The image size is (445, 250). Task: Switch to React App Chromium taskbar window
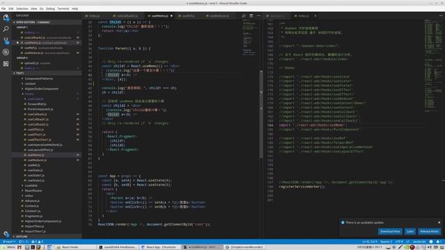(x=161, y=247)
